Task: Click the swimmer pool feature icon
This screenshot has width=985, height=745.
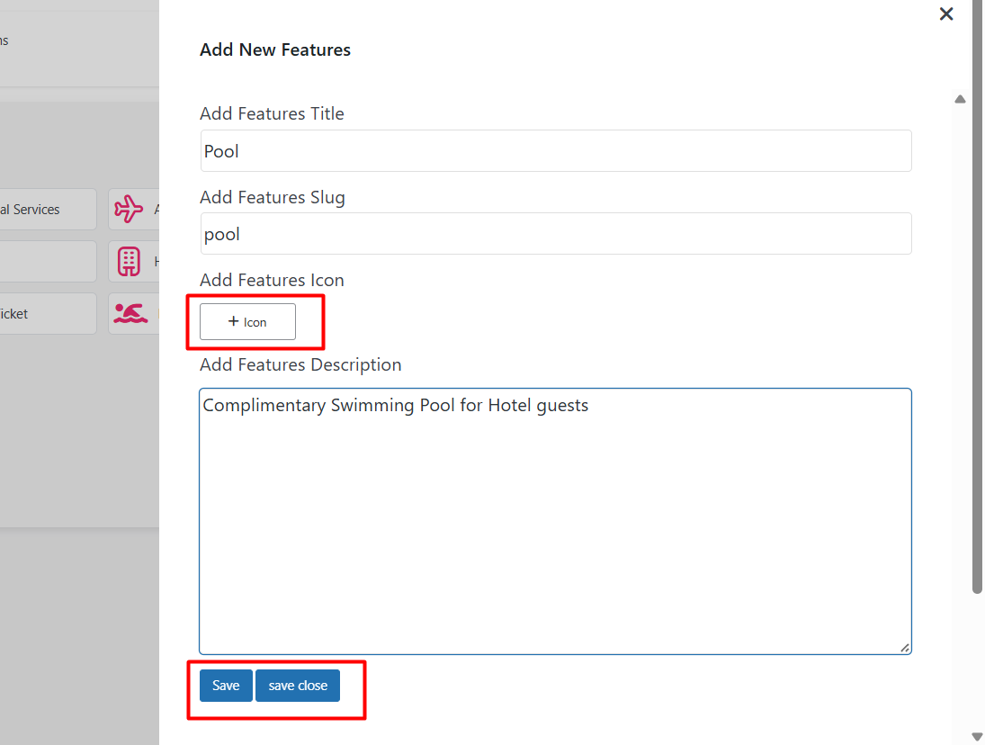Action: pos(130,313)
